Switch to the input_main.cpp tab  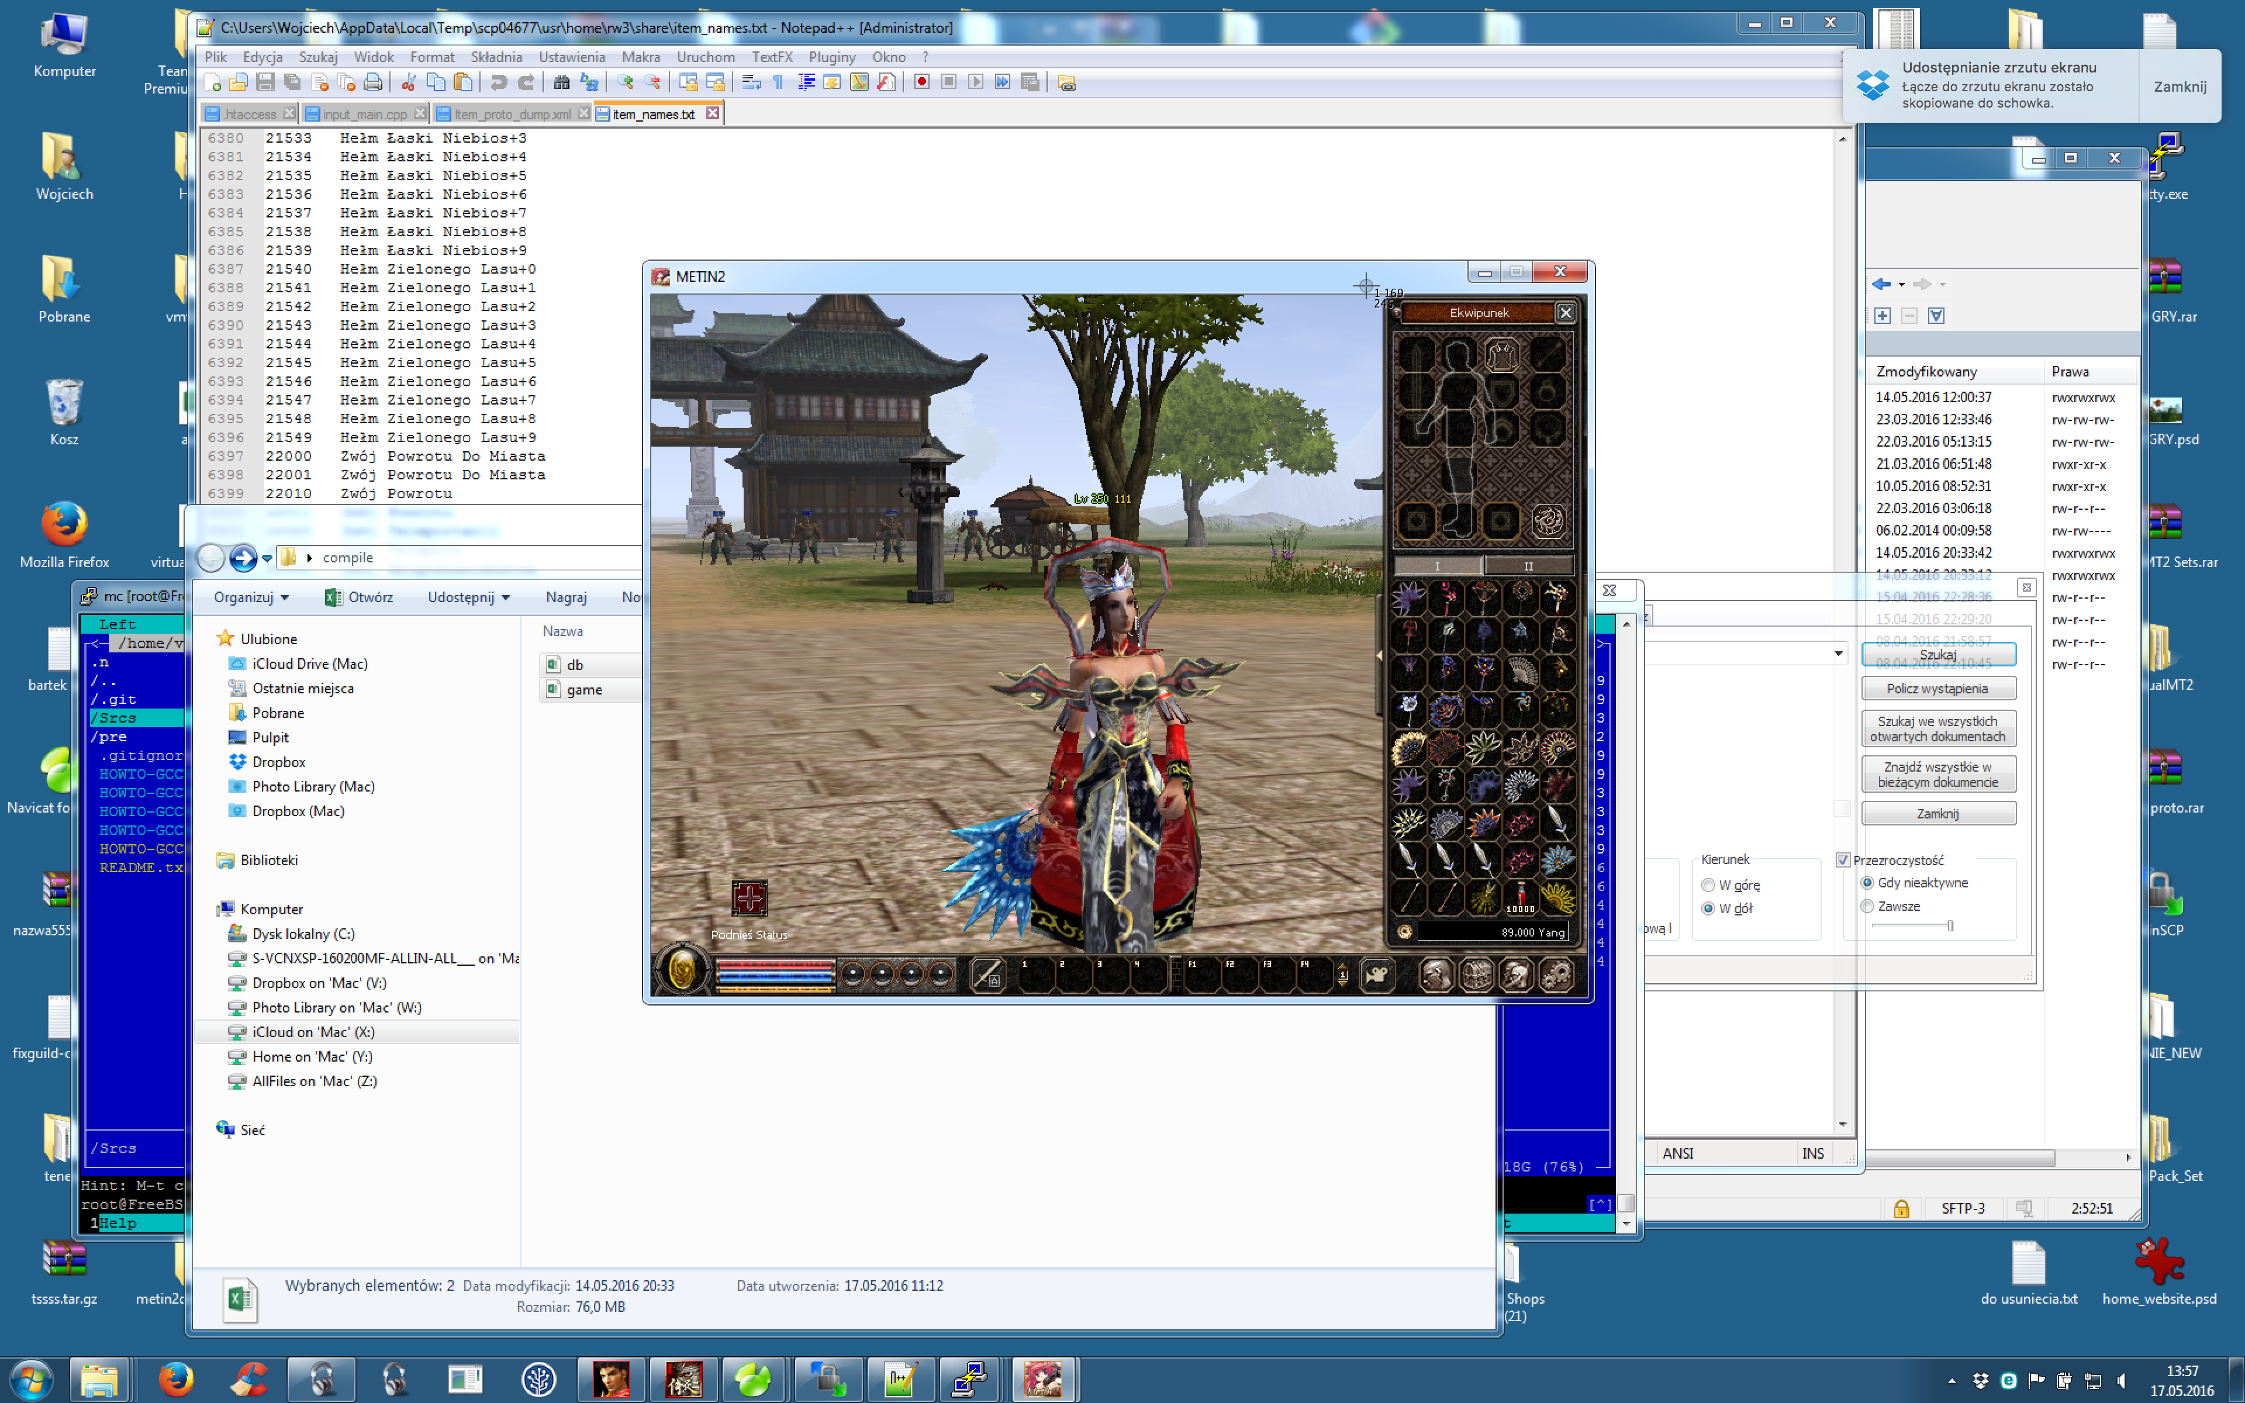365,114
